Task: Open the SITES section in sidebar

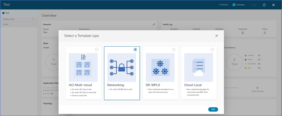Action: click(x=19, y=25)
